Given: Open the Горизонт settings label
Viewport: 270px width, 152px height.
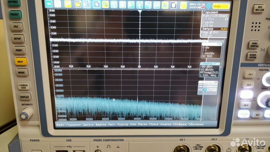Looking at the screenshot, I should pos(211,12).
